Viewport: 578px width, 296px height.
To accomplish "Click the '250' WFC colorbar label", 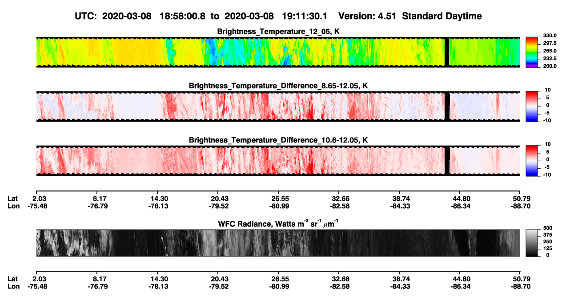I will 549,241.
